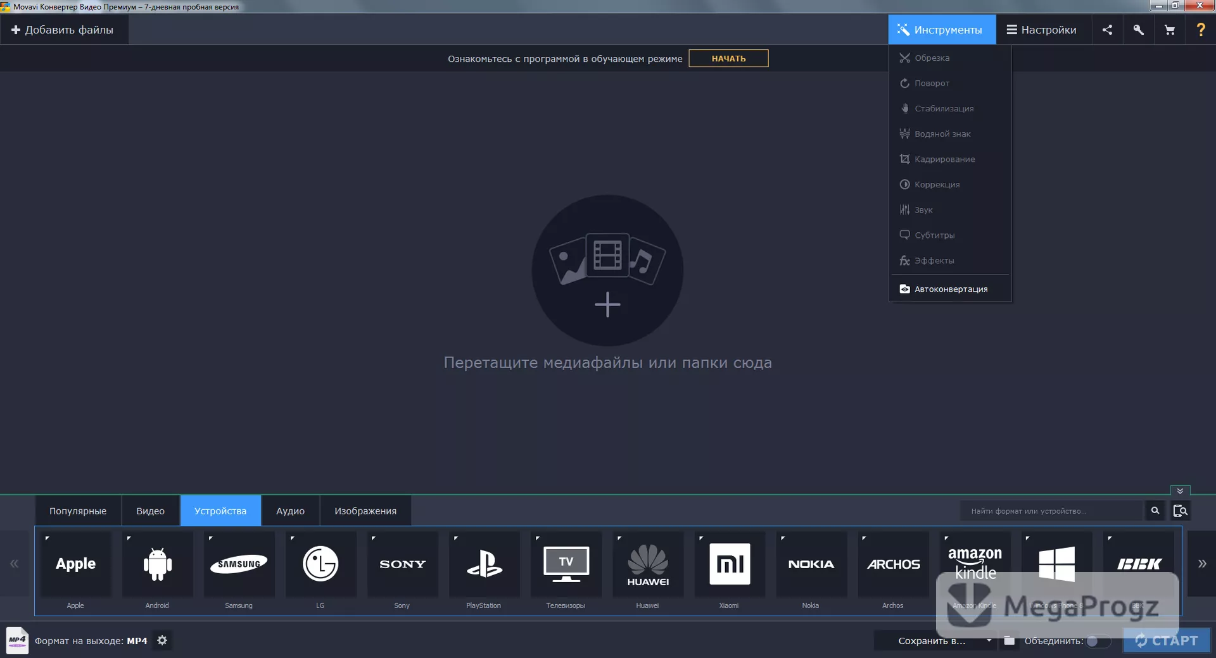The width and height of the screenshot is (1216, 658).
Task: Switch to the Видео tab
Action: 150,511
